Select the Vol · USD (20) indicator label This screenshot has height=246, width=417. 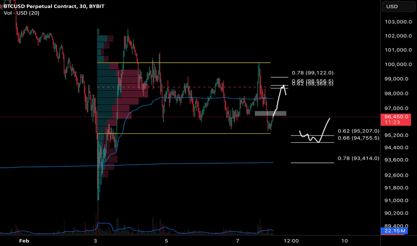pyautogui.click(x=21, y=13)
